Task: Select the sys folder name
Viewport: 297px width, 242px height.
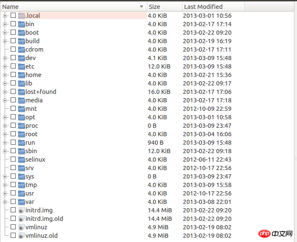Action: [x=30, y=177]
